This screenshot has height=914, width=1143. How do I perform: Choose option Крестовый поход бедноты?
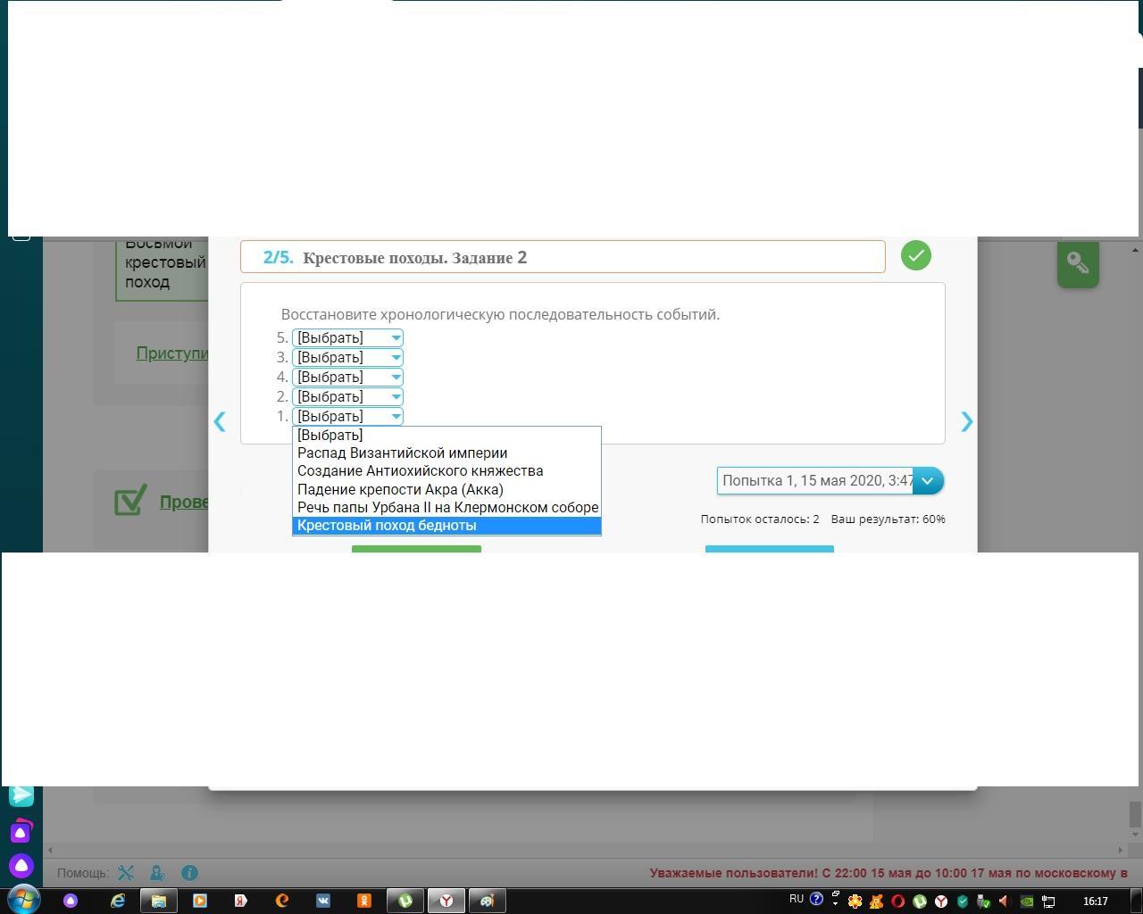[x=446, y=525]
